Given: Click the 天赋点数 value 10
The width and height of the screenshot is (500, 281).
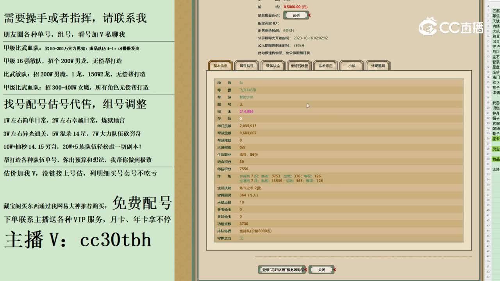Looking at the screenshot, I should (242, 202).
